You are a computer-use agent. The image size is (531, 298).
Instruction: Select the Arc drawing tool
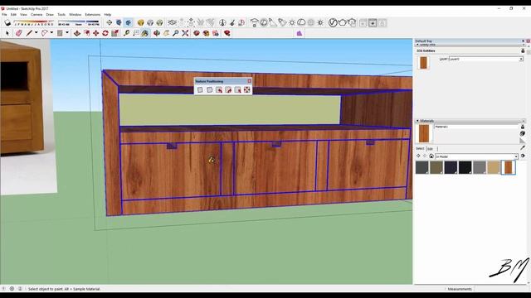tap(44, 33)
